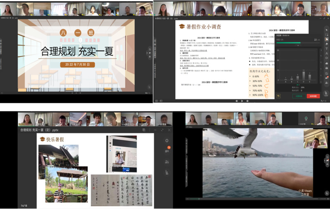This screenshot has height=209, width=330.
Task: Click the calligraphy artwork image on slide
Action: click(121, 190)
